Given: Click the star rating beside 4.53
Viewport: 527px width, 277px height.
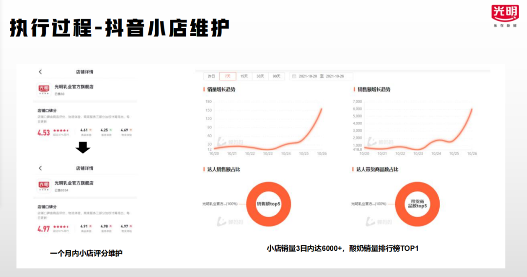Looking at the screenshot, I should [61, 130].
